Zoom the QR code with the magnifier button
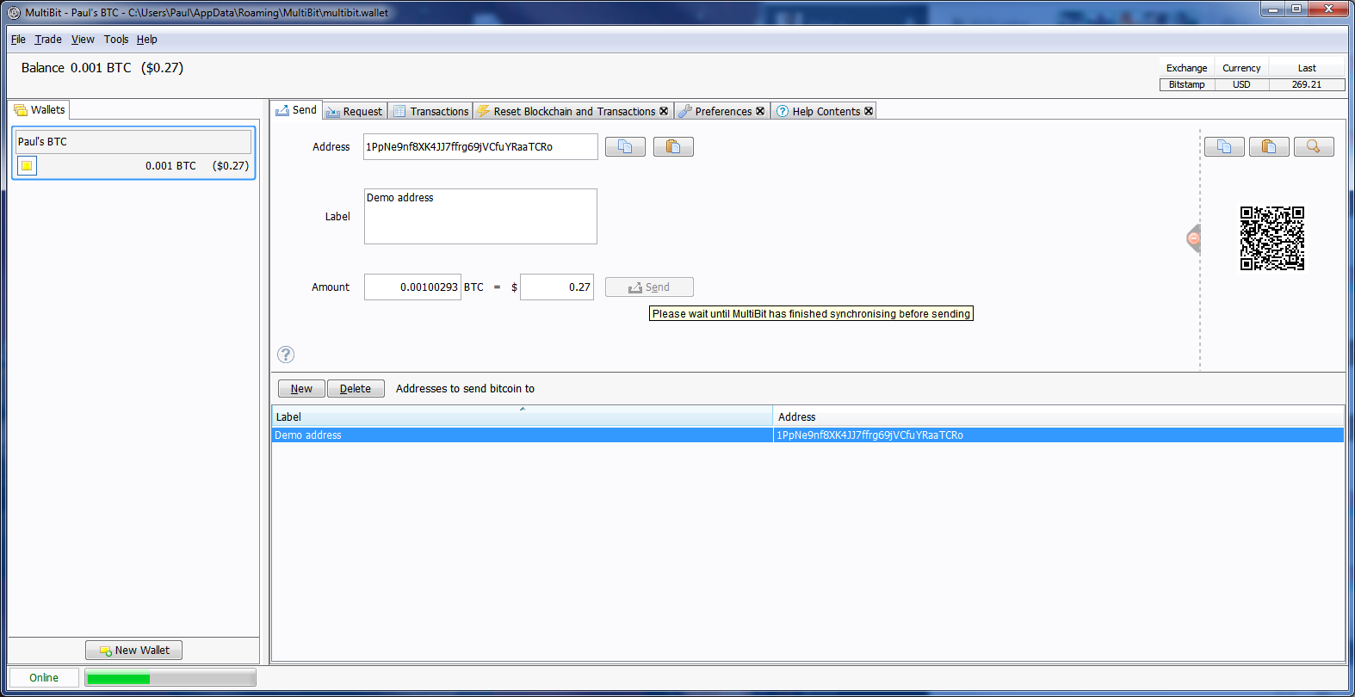 pos(1314,147)
